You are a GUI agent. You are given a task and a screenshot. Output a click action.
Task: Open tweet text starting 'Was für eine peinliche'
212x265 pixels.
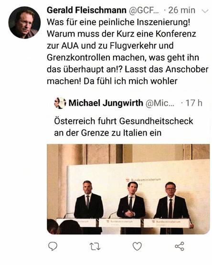(x=127, y=52)
